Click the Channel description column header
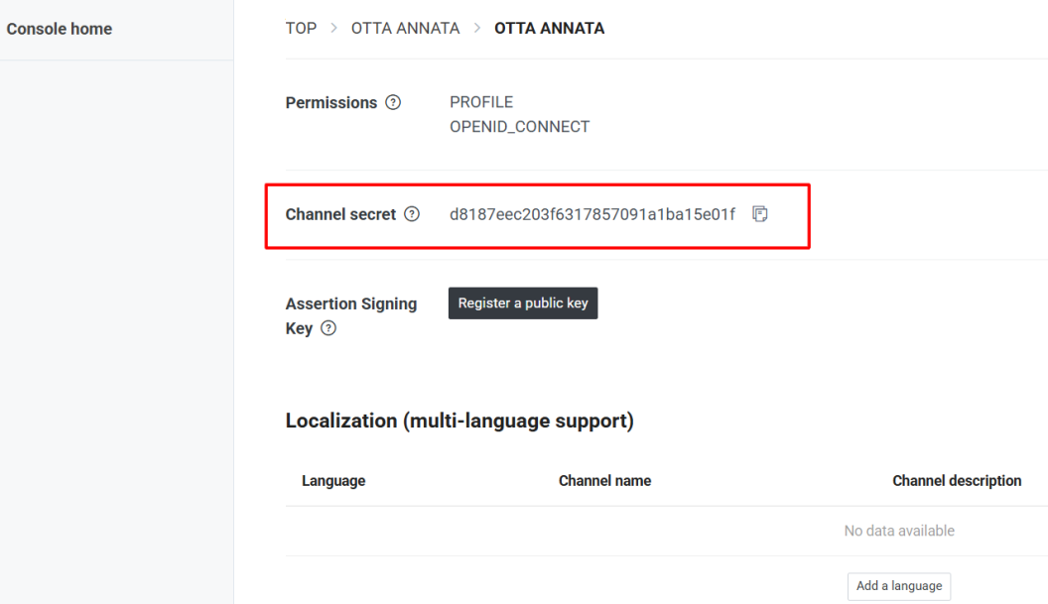The width and height of the screenshot is (1048, 604). pos(957,481)
